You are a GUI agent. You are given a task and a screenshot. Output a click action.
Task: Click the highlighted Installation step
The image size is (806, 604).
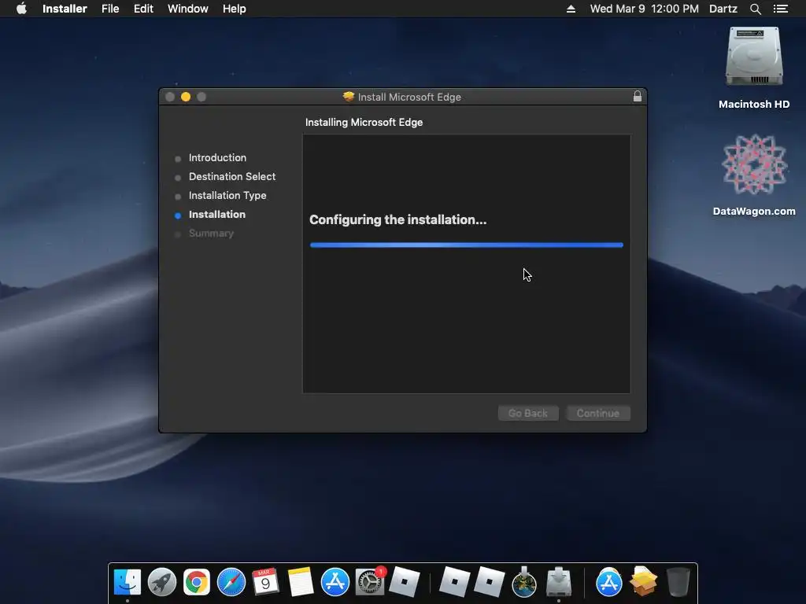click(x=217, y=215)
